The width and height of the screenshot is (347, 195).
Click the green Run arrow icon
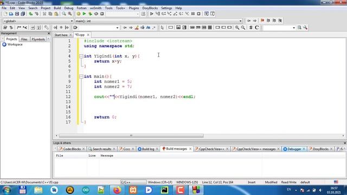point(85,14)
